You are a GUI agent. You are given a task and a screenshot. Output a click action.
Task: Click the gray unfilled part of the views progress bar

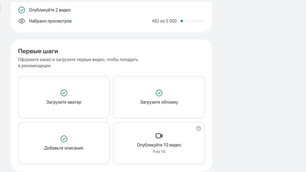(194, 21)
